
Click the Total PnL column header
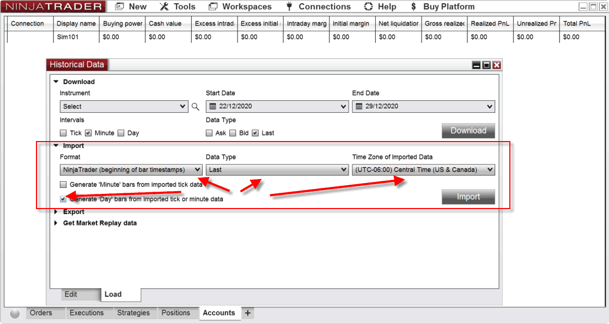click(x=582, y=24)
